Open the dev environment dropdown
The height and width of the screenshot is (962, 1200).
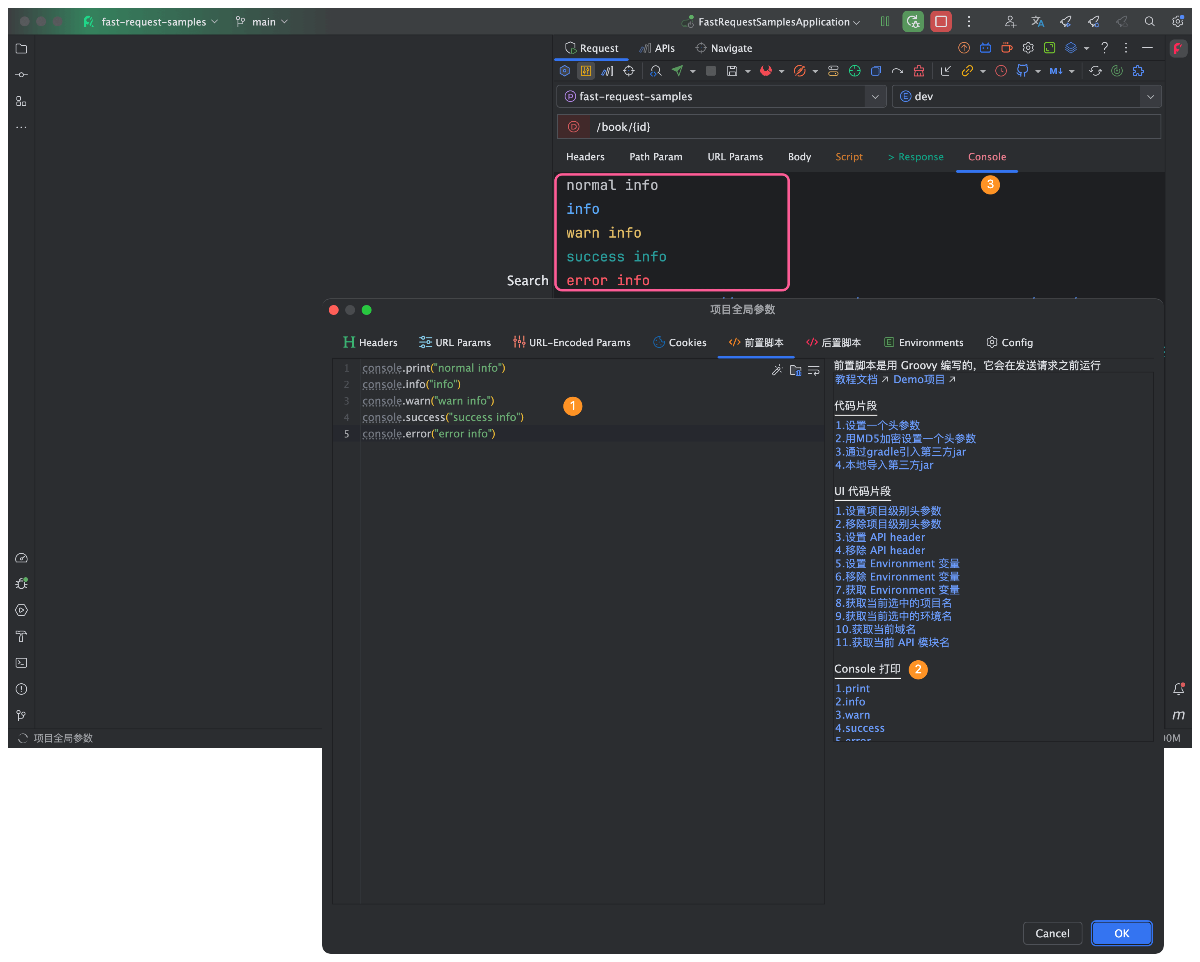tap(1150, 96)
